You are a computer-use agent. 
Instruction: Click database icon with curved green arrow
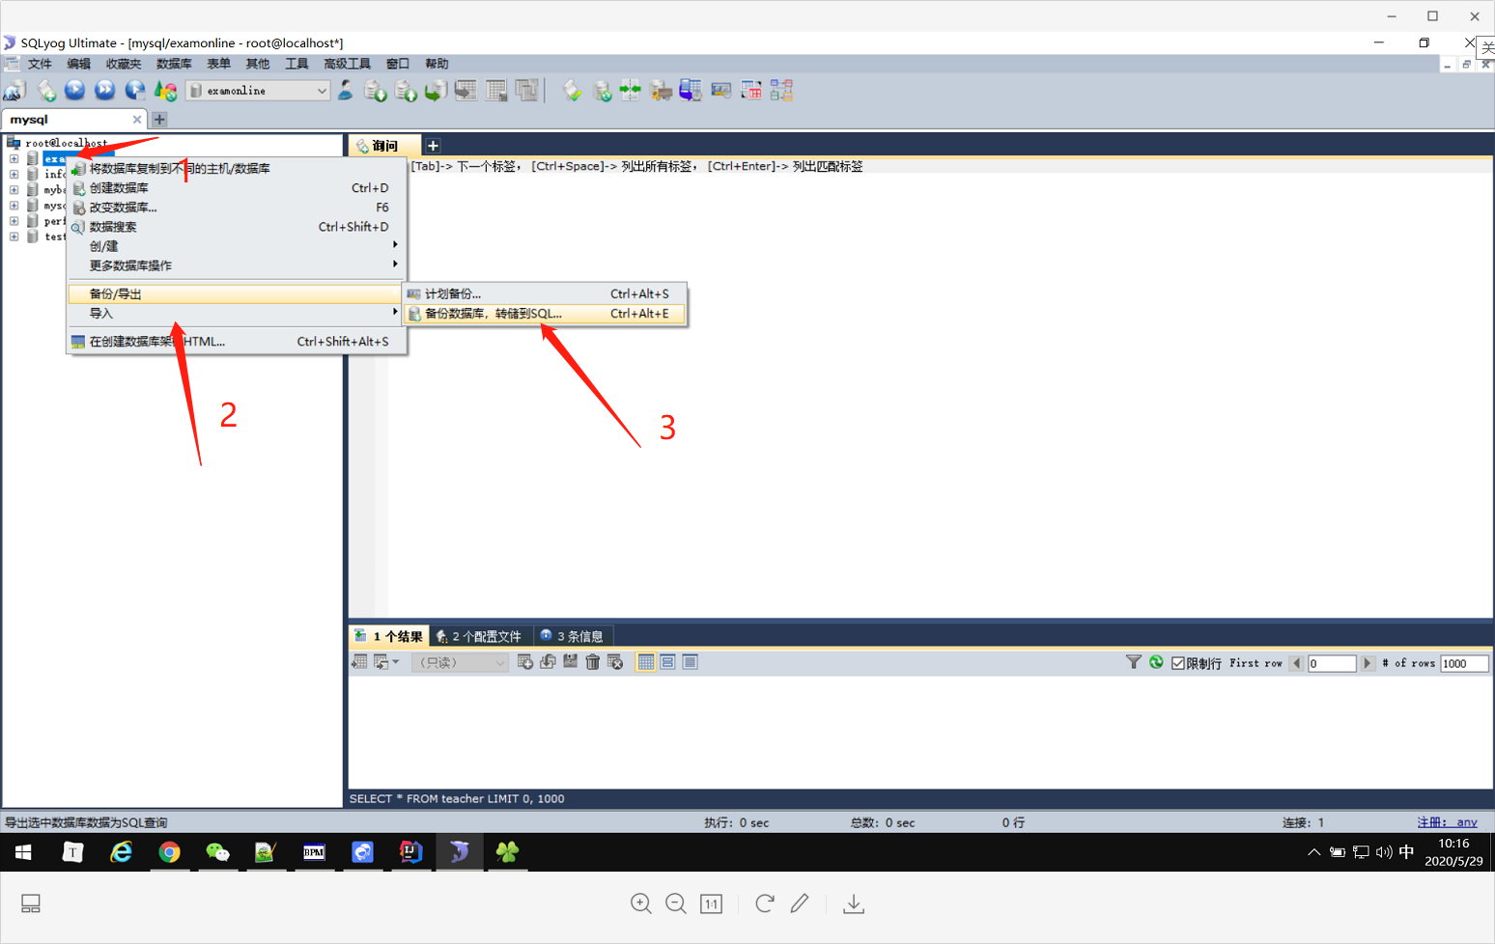point(436,91)
